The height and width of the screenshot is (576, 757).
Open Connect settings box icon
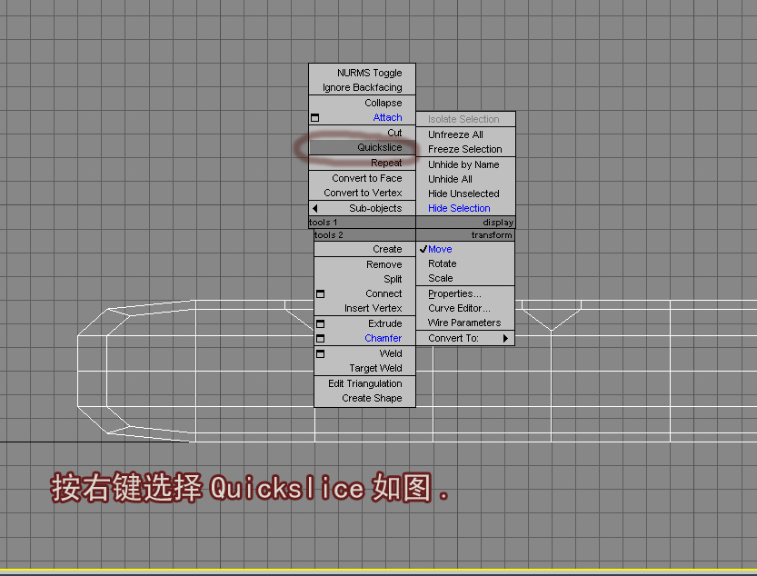pos(320,294)
